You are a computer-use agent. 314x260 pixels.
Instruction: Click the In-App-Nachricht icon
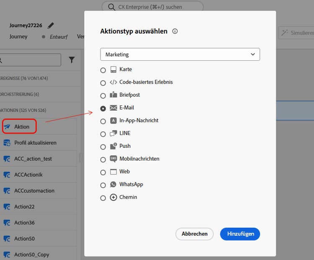tap(113, 121)
